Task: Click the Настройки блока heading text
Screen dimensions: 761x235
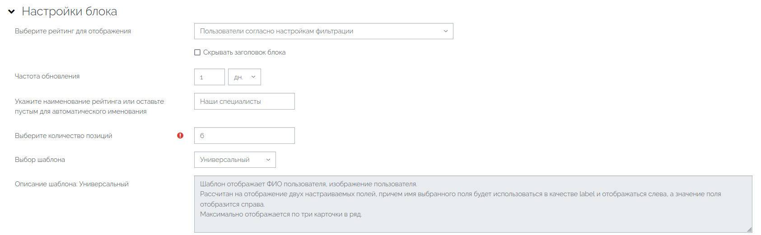Action: point(70,11)
